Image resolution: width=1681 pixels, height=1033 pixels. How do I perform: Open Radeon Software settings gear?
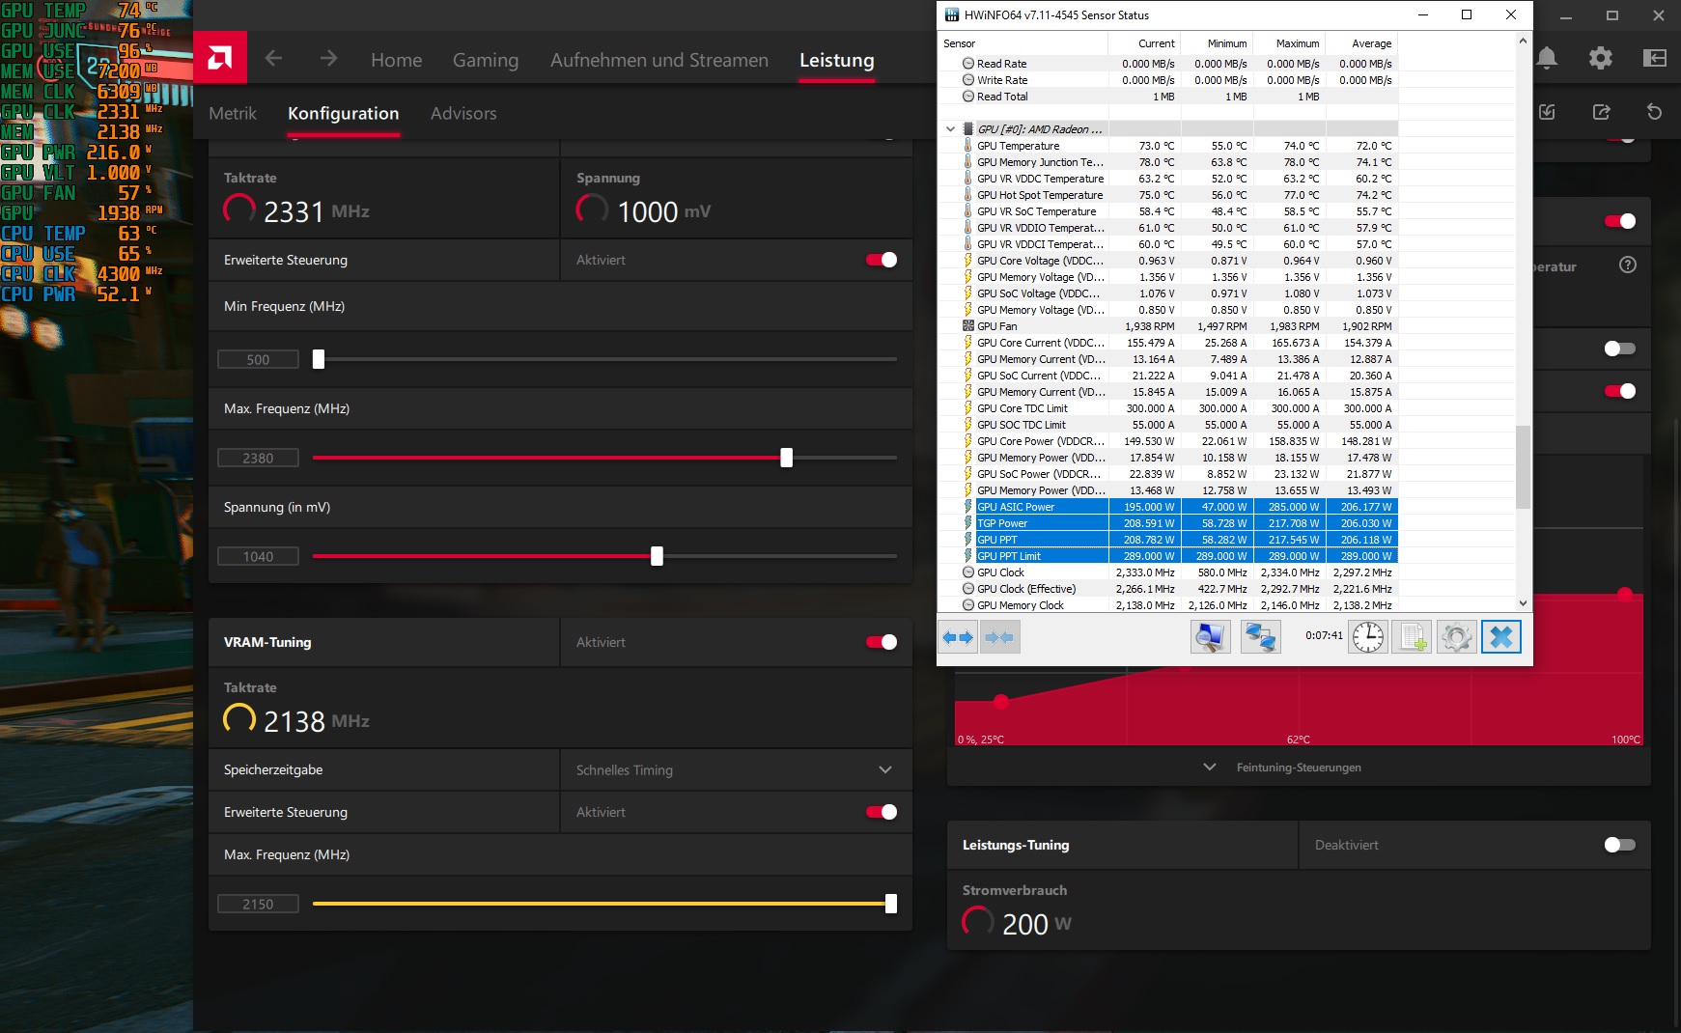(1601, 58)
